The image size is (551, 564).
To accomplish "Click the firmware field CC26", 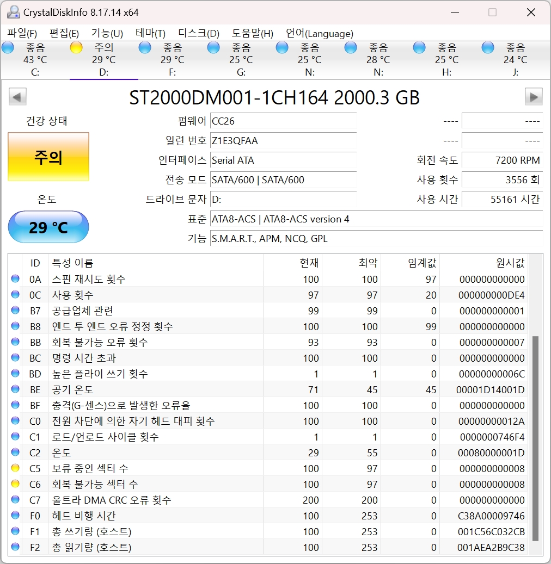I will pyautogui.click(x=284, y=121).
